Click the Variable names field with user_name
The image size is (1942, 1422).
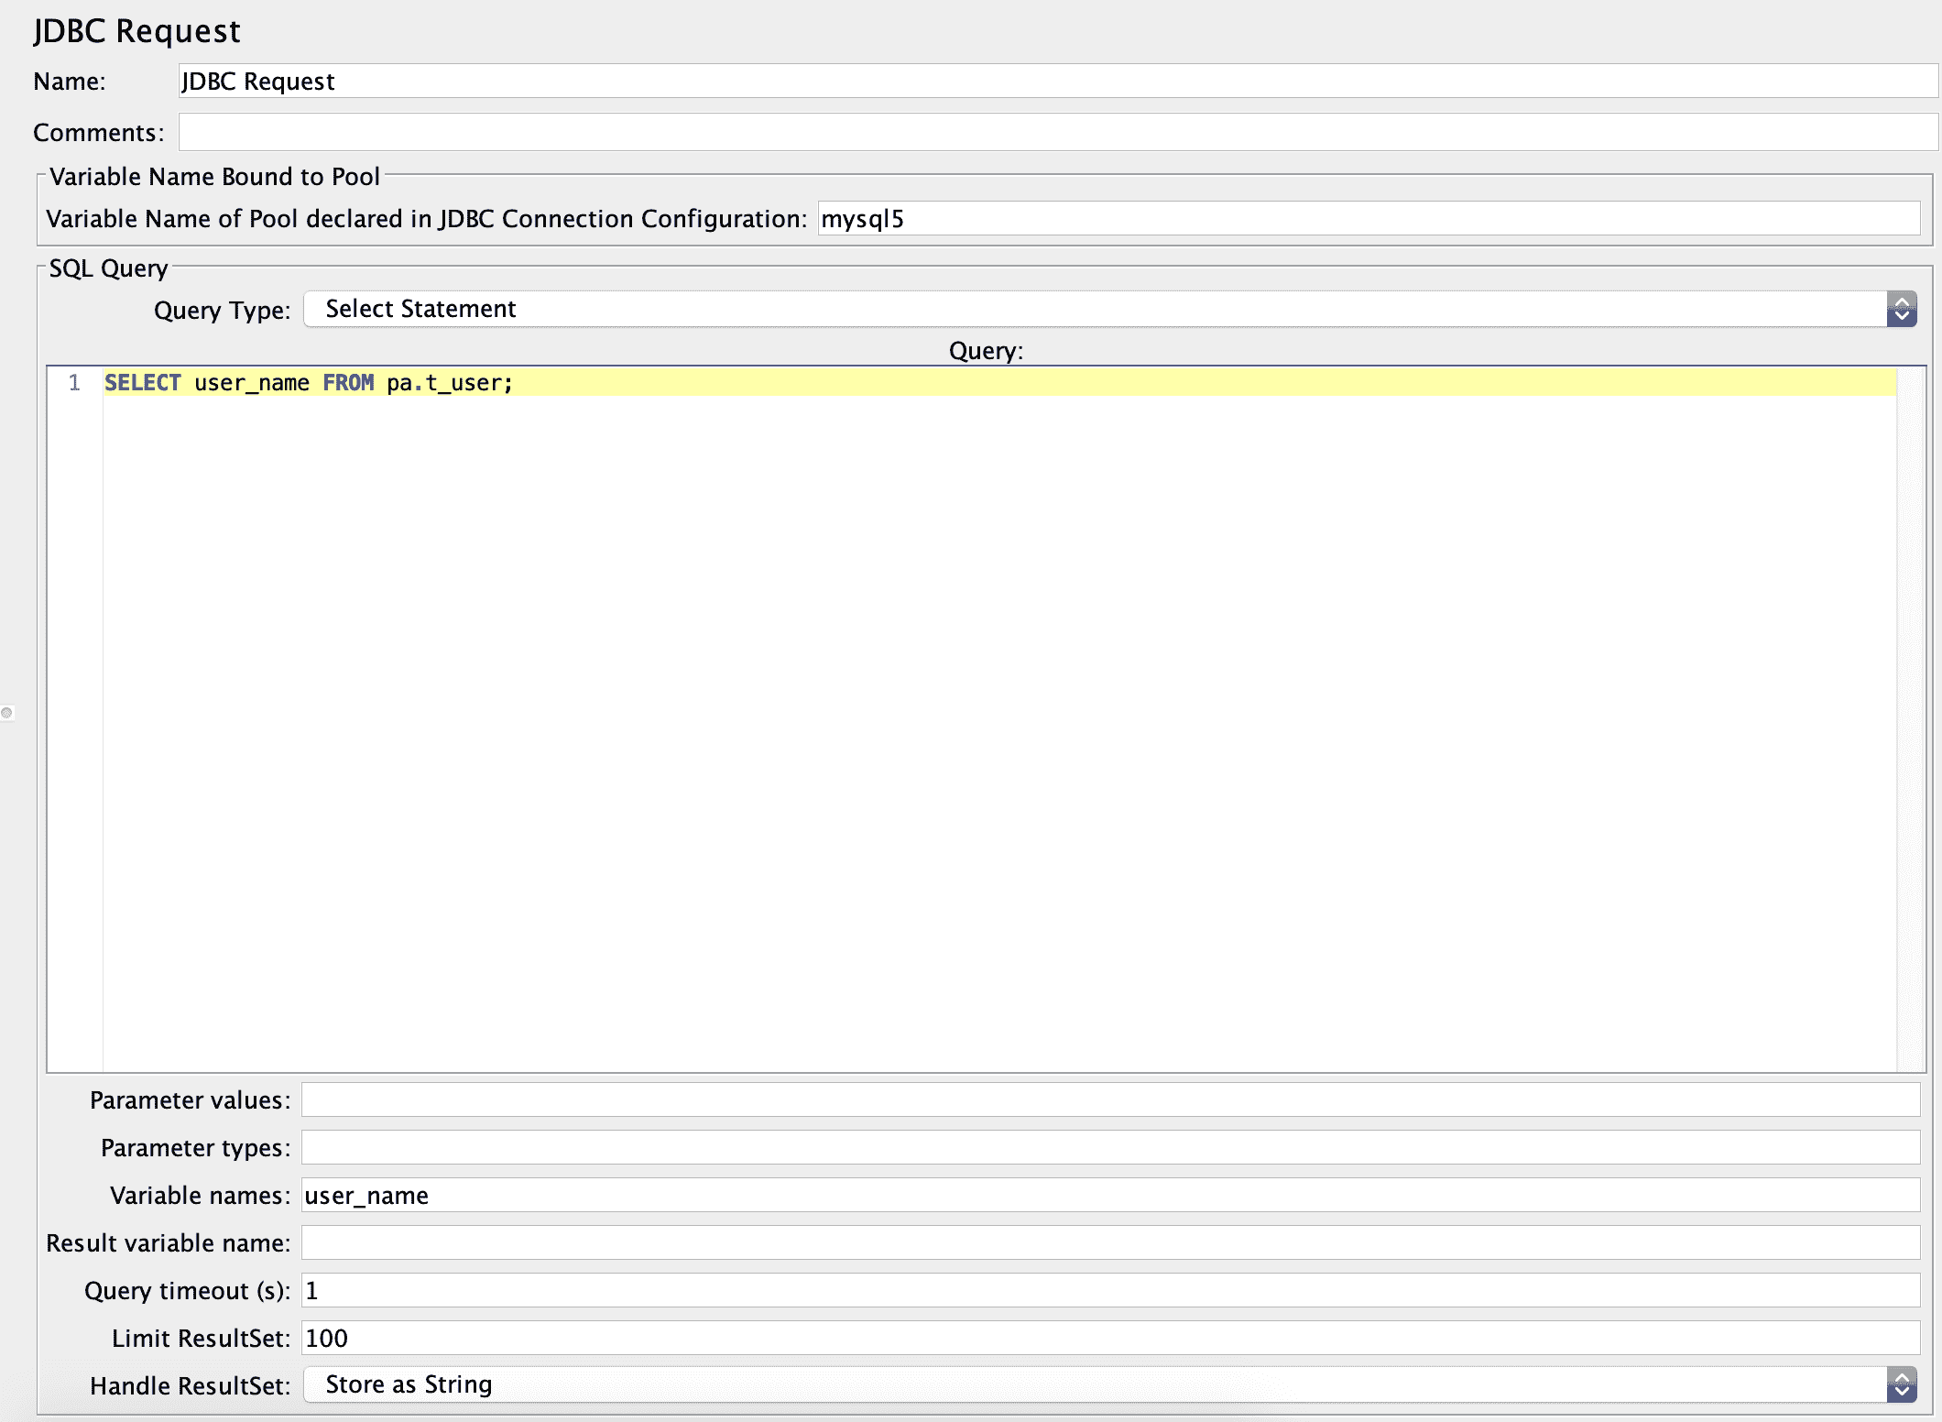(1108, 1196)
